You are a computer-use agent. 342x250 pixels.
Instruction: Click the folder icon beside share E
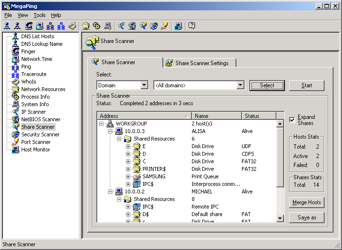[x=137, y=146]
